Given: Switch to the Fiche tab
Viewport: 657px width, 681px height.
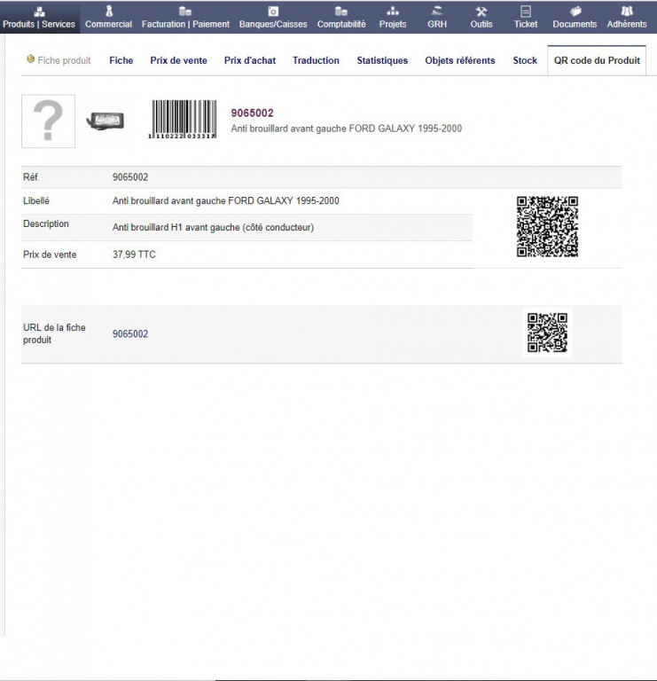Looking at the screenshot, I should tap(121, 60).
